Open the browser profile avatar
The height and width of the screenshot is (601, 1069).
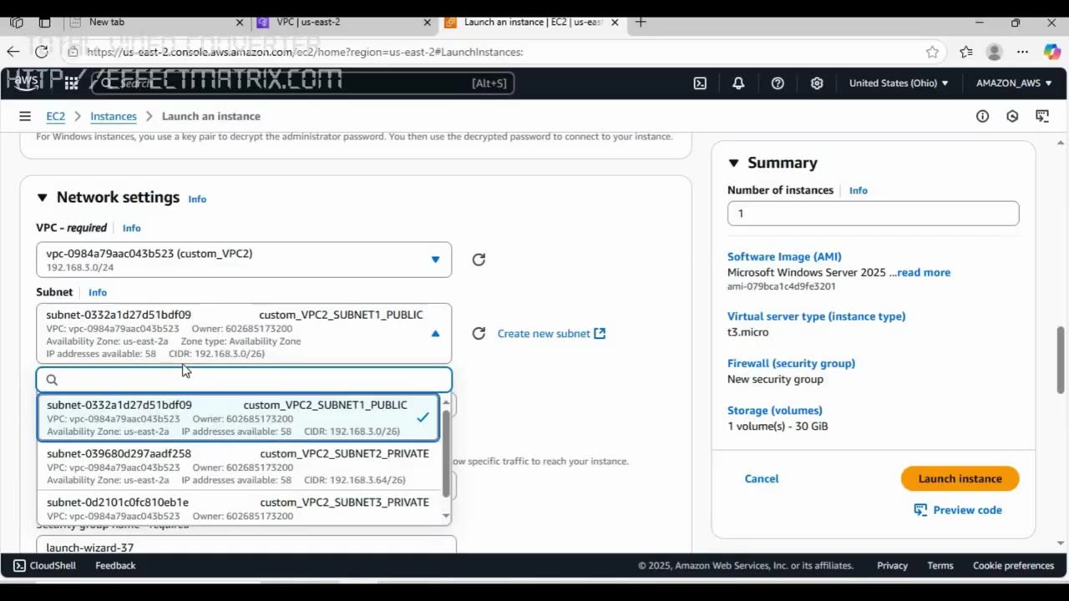pos(994,52)
